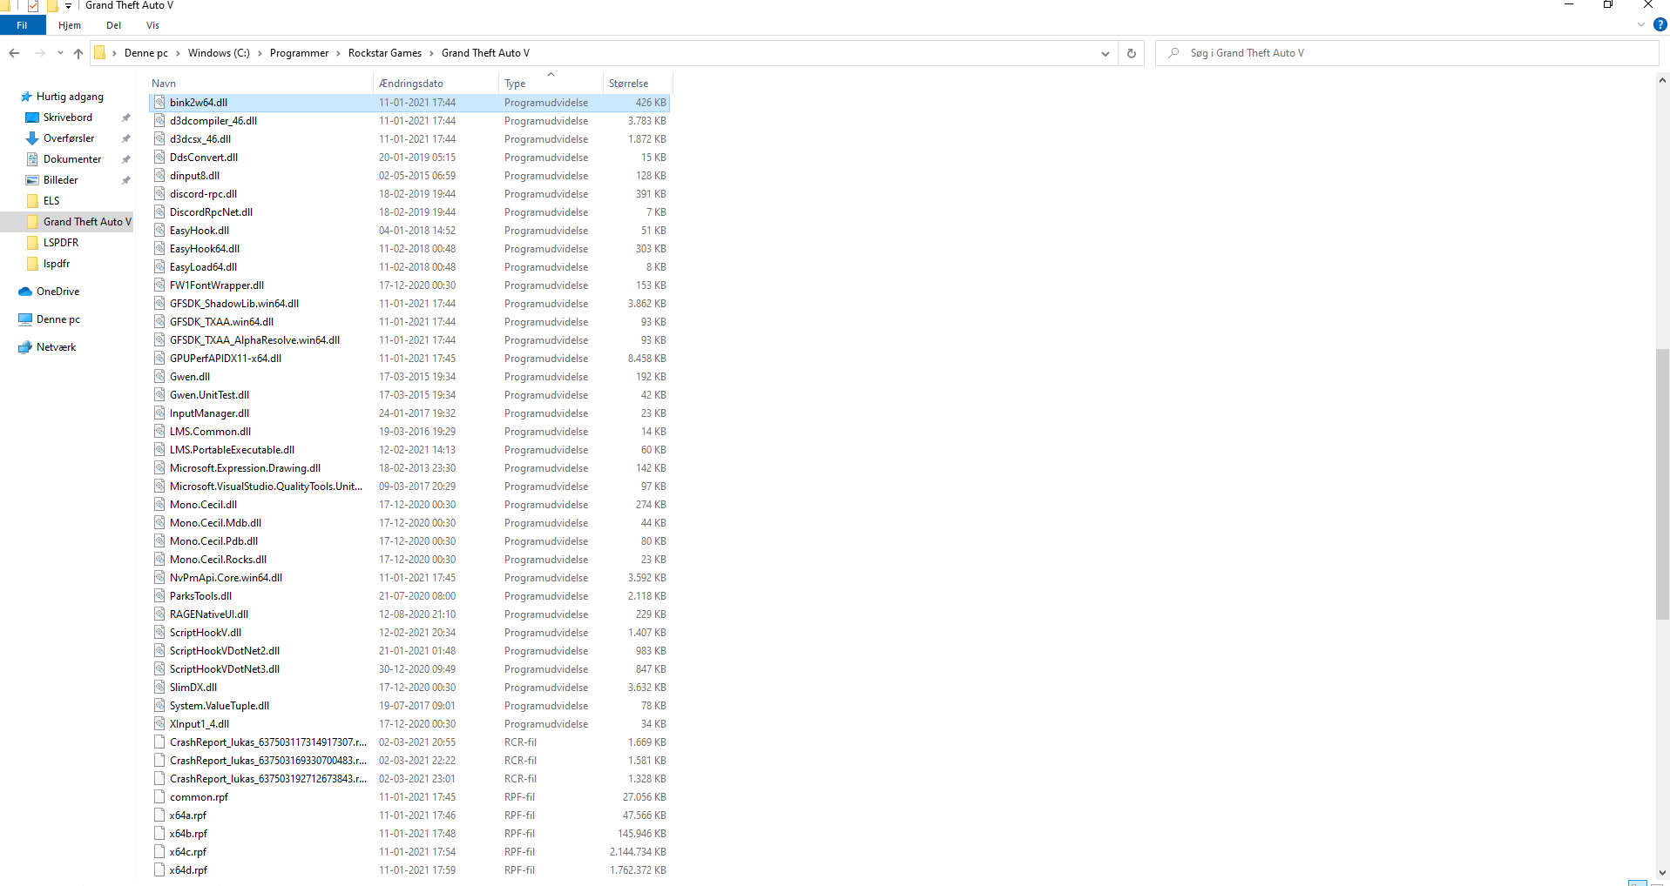
Task: Click the x64a.rpf file icon
Action: tap(159, 816)
